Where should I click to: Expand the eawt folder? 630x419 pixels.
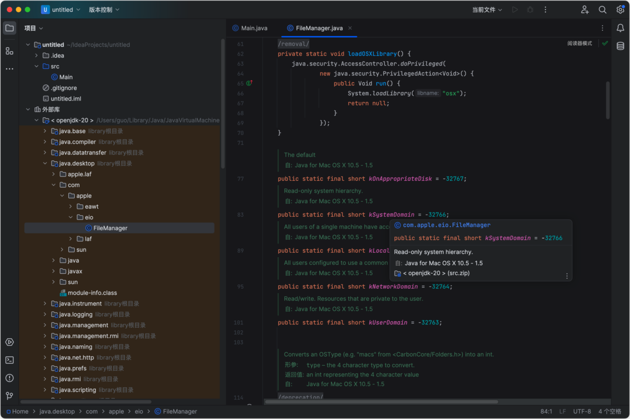click(x=71, y=207)
